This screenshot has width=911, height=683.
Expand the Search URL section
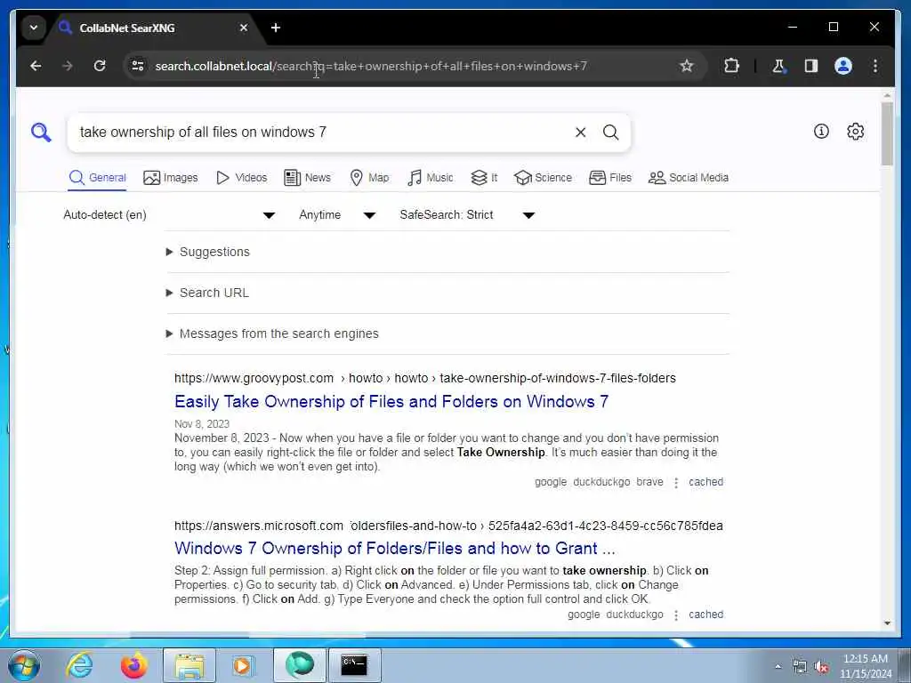[207, 293]
